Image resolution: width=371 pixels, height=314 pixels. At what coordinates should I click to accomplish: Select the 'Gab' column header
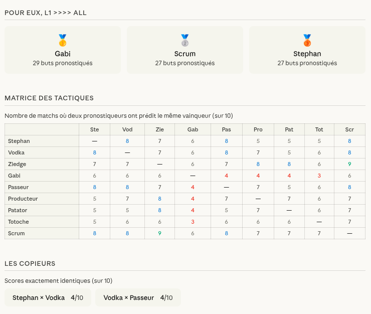pyautogui.click(x=193, y=129)
